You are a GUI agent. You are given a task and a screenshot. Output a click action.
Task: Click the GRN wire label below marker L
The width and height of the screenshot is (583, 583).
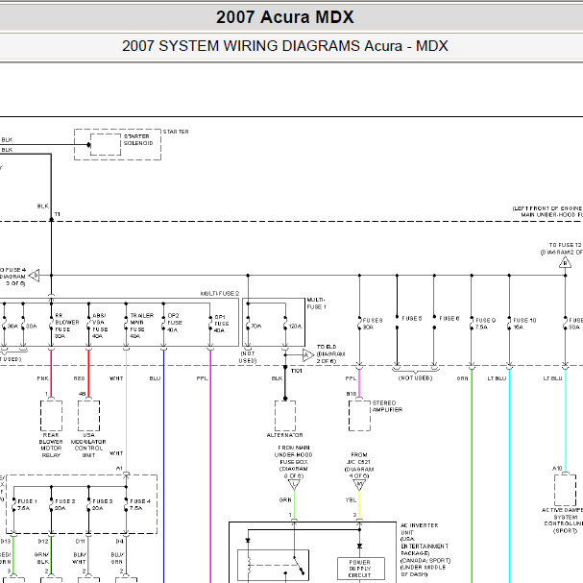(285, 499)
